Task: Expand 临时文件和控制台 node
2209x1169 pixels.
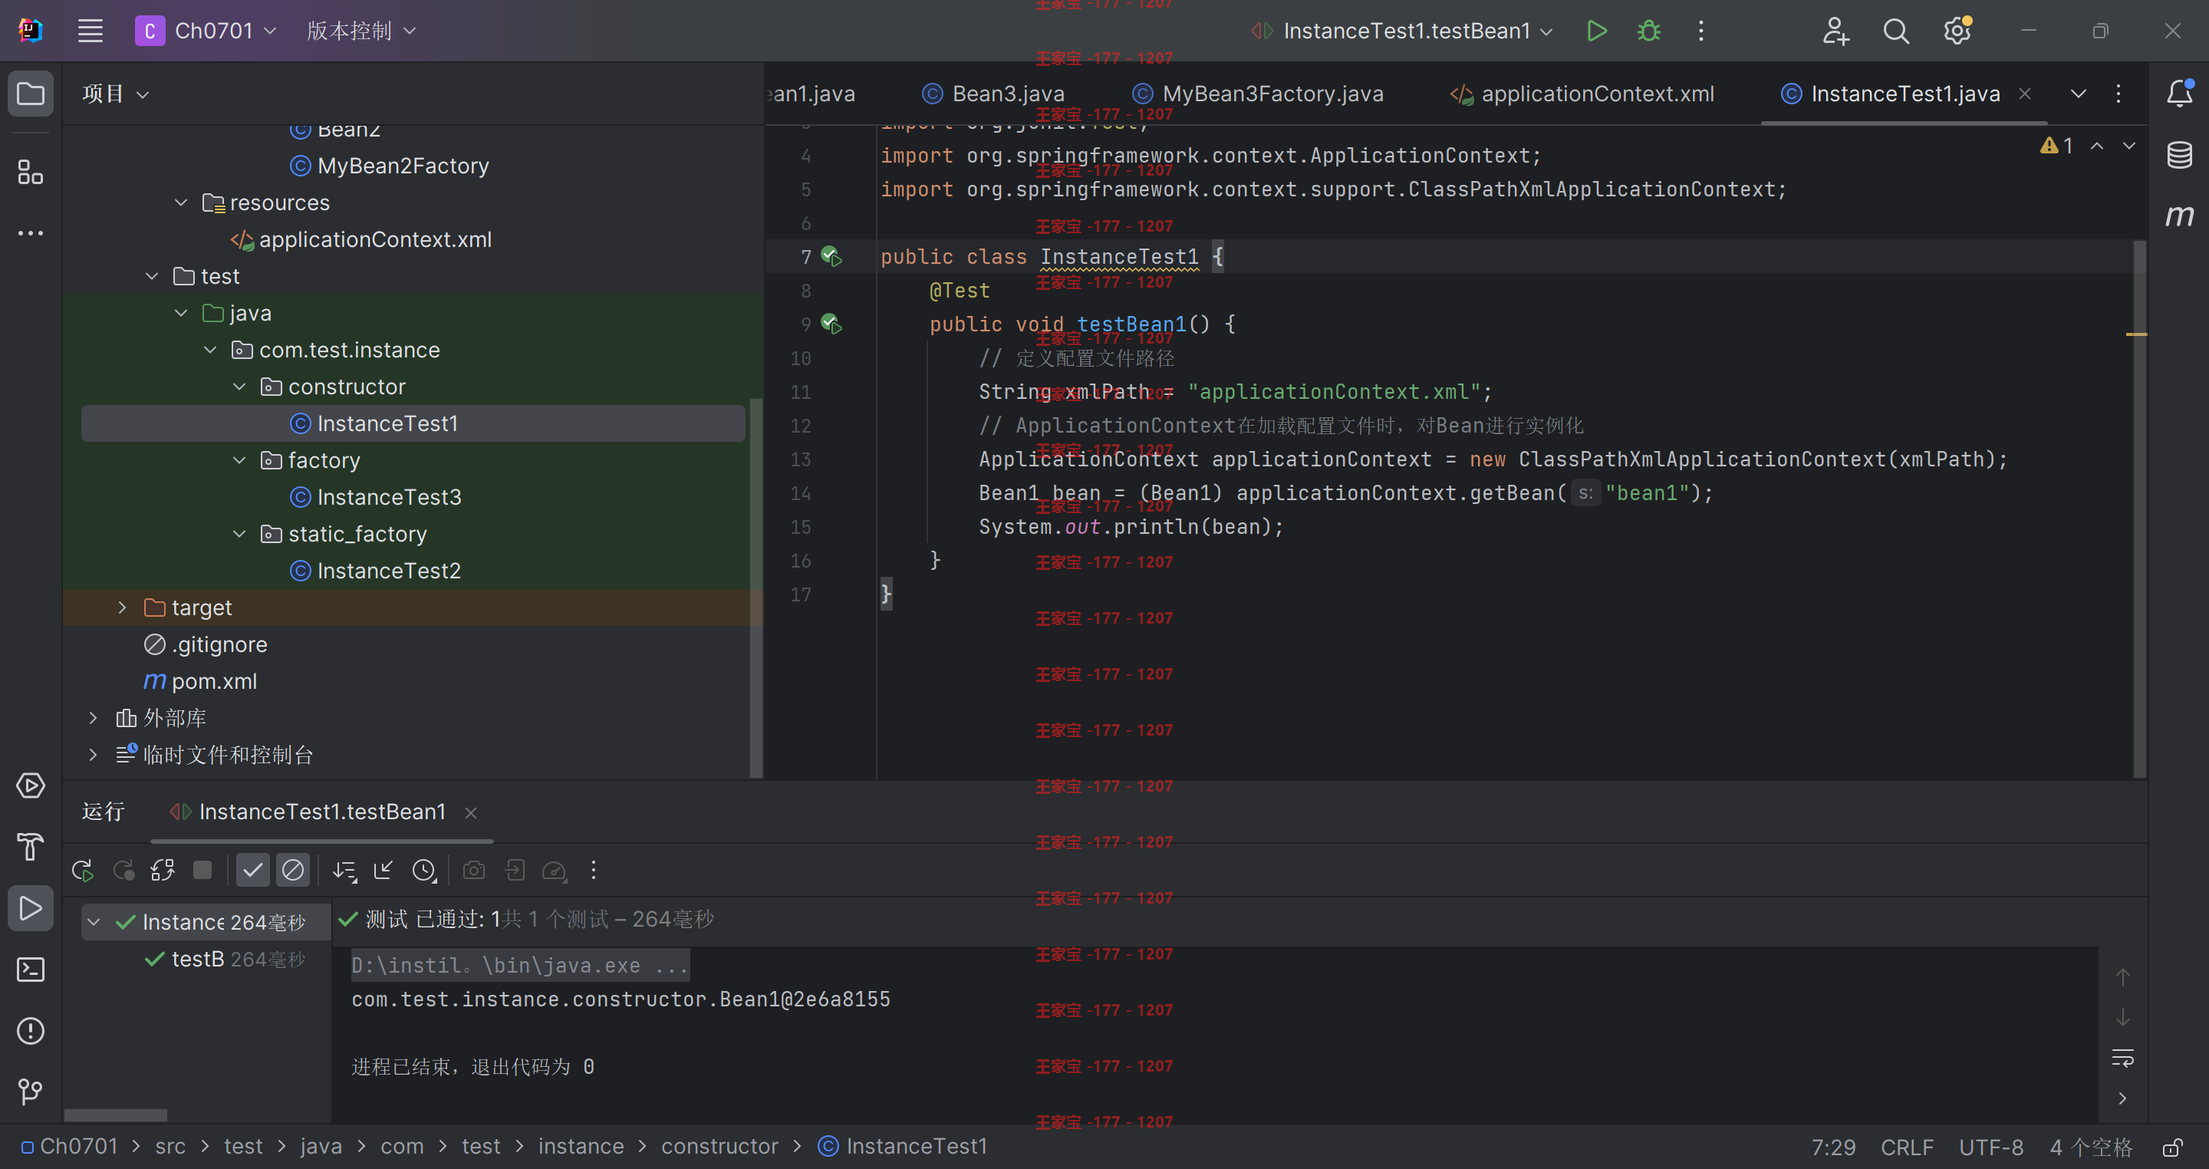Action: [x=94, y=756]
